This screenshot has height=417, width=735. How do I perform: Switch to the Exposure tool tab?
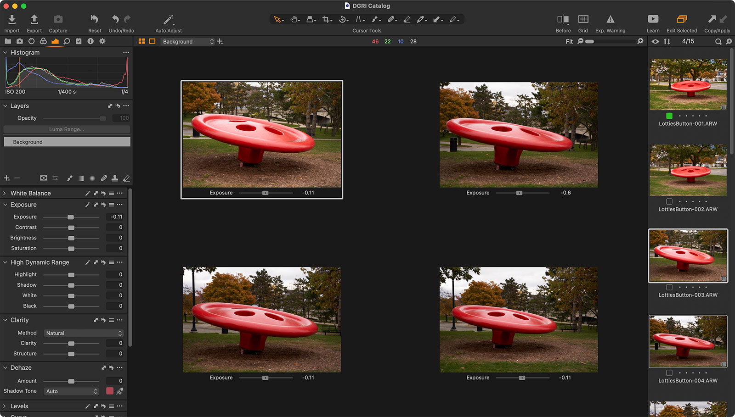[55, 41]
